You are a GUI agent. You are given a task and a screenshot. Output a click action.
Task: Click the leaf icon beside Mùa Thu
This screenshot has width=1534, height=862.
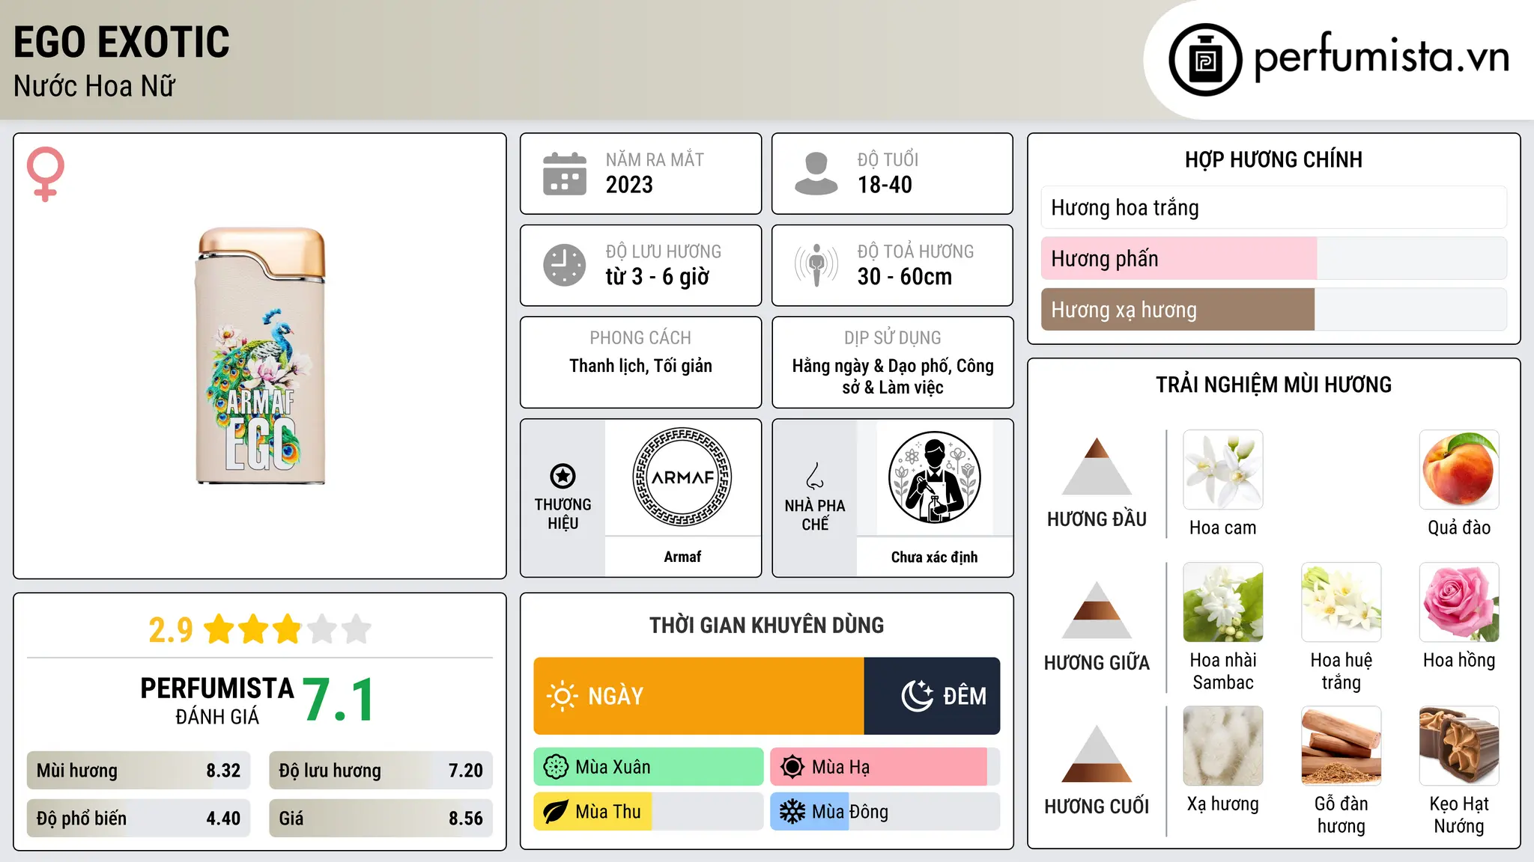[x=556, y=812]
